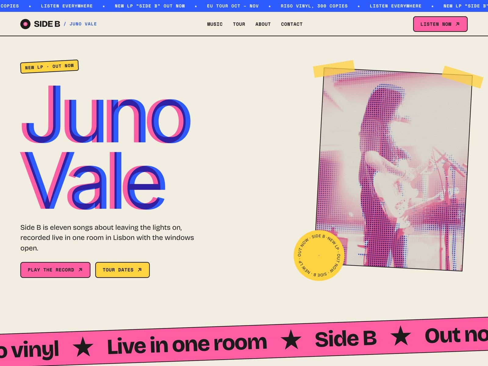Click the star between Side B and Out now
Viewport: 488px width, 366px height.
point(400,336)
